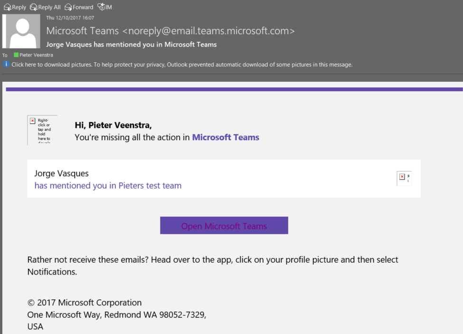Click the Thu 12/10/2017 16:07 timestamp
Screen dimensions: 463x334
coord(70,18)
